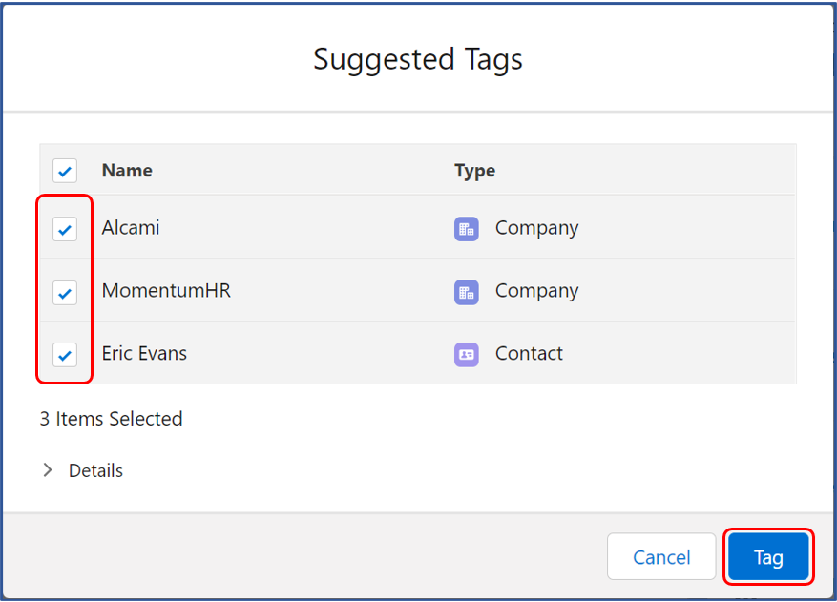Select the Eric Evans name text

click(144, 353)
